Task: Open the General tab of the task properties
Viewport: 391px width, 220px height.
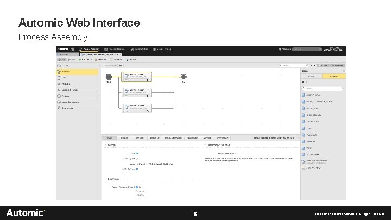Action: pyautogui.click(x=110, y=138)
